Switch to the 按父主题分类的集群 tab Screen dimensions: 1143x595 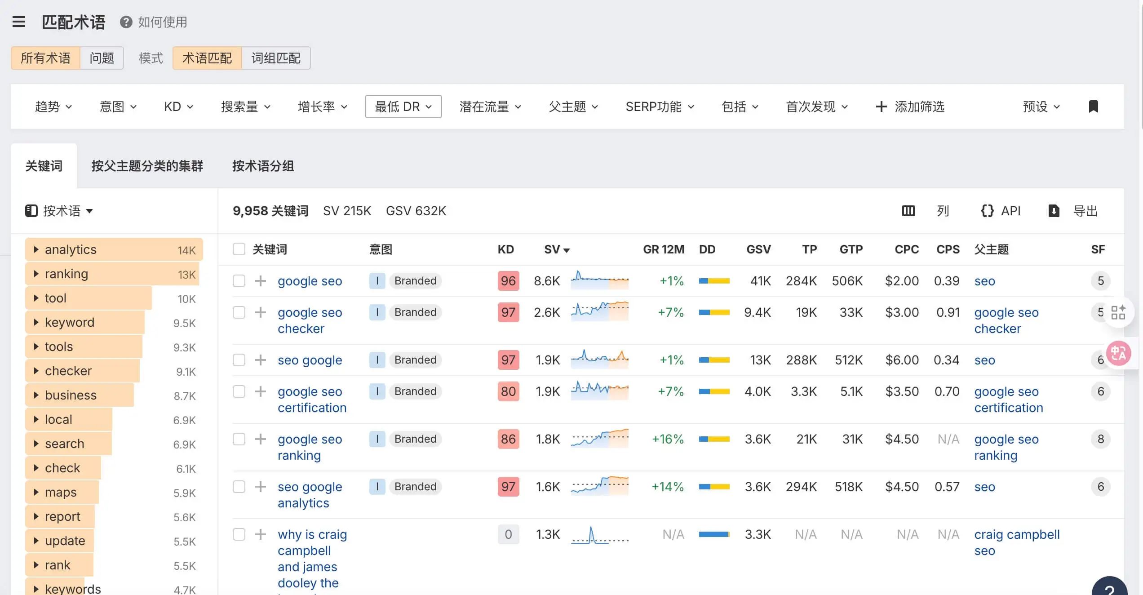[x=146, y=166]
